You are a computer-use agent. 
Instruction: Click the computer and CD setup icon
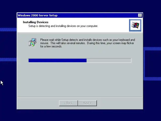click(x=32, y=42)
